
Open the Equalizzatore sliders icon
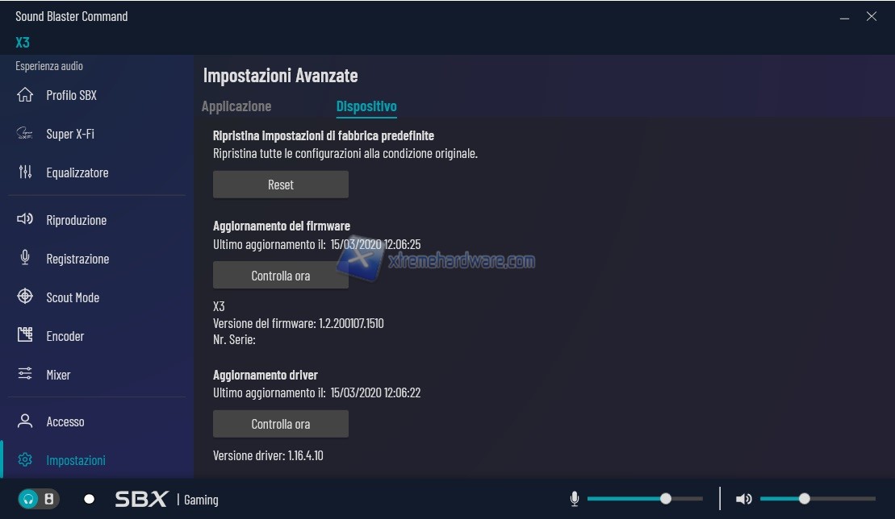(x=25, y=172)
